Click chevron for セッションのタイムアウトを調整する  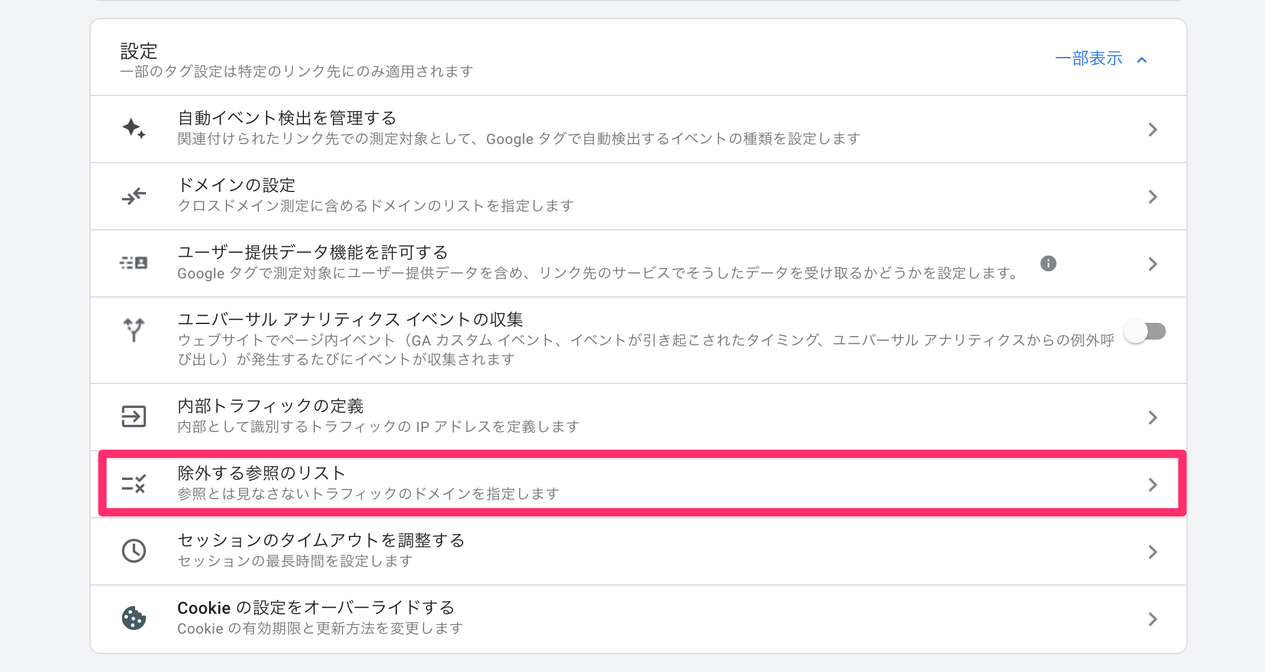click(x=1152, y=552)
